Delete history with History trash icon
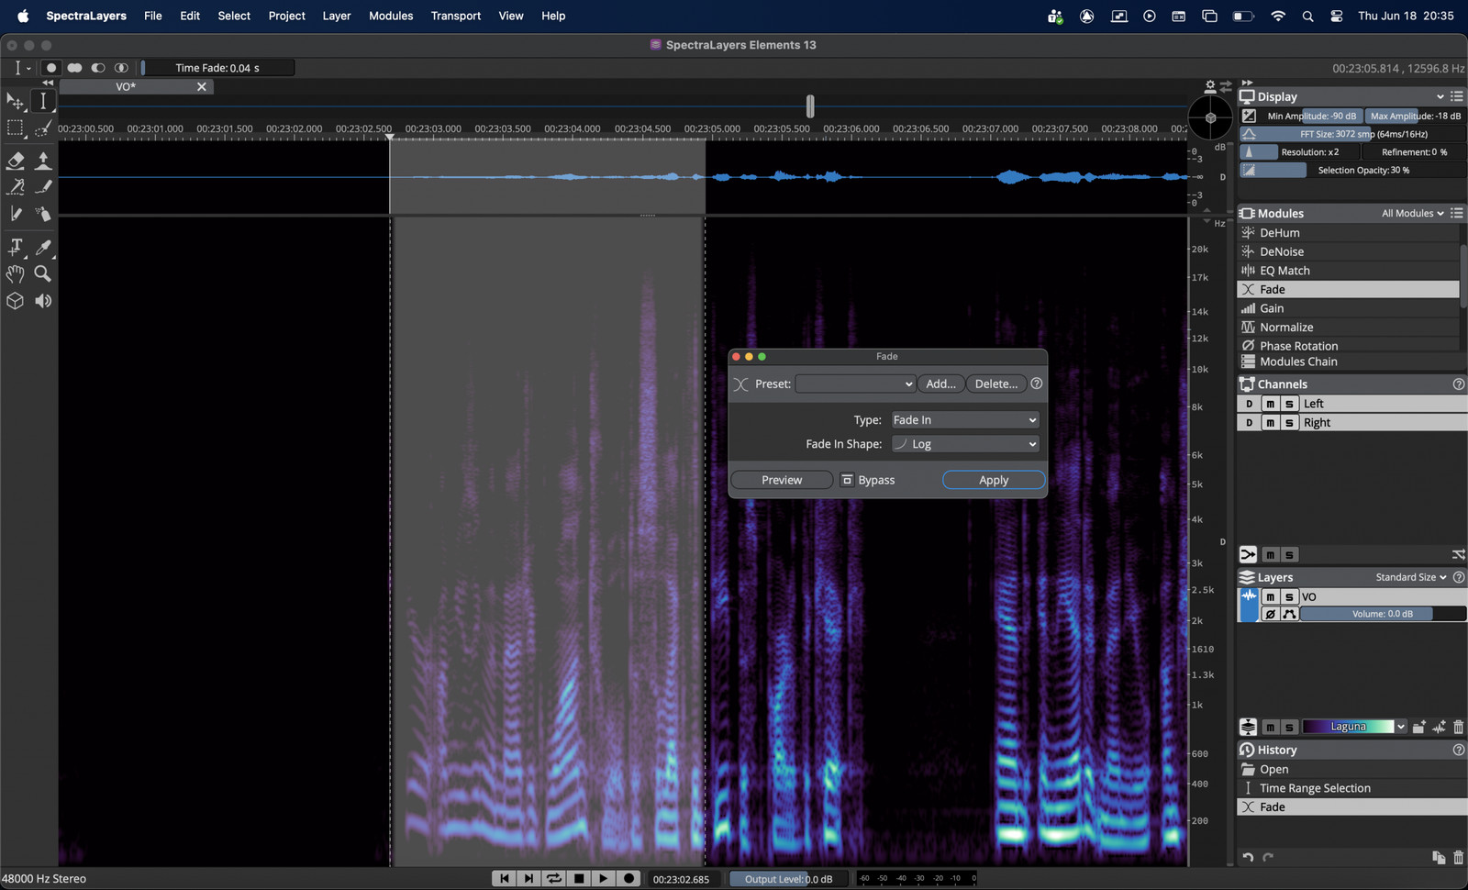Image resolution: width=1468 pixels, height=890 pixels. click(x=1458, y=857)
